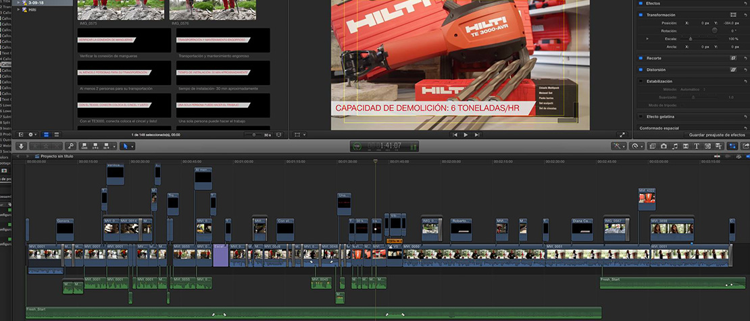Click the Distorsión on-screen controls icon
This screenshot has width=750, height=321.
coord(733,69)
